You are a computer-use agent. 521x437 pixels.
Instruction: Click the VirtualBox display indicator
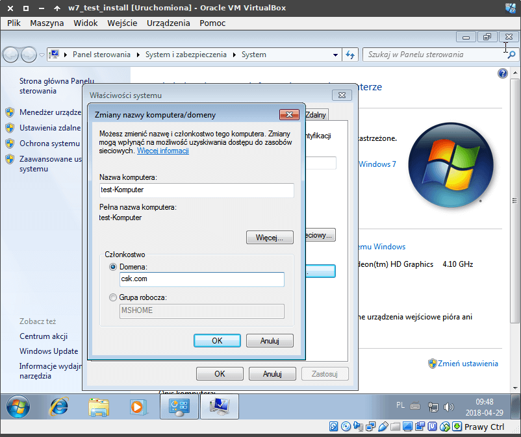pos(407,427)
